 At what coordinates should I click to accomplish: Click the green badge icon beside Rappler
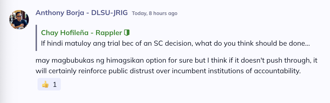[x=127, y=33]
